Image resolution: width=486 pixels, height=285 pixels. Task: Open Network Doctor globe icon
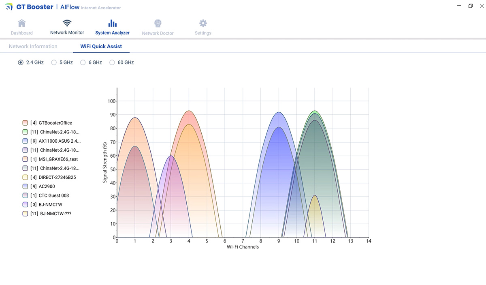pyautogui.click(x=158, y=24)
